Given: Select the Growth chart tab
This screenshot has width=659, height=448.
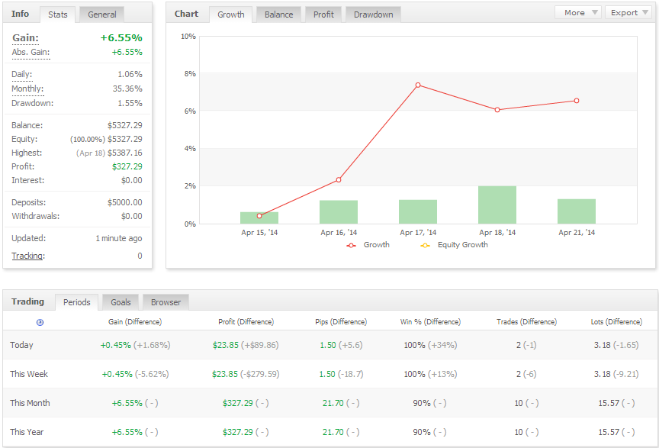Looking at the screenshot, I should 231,15.
